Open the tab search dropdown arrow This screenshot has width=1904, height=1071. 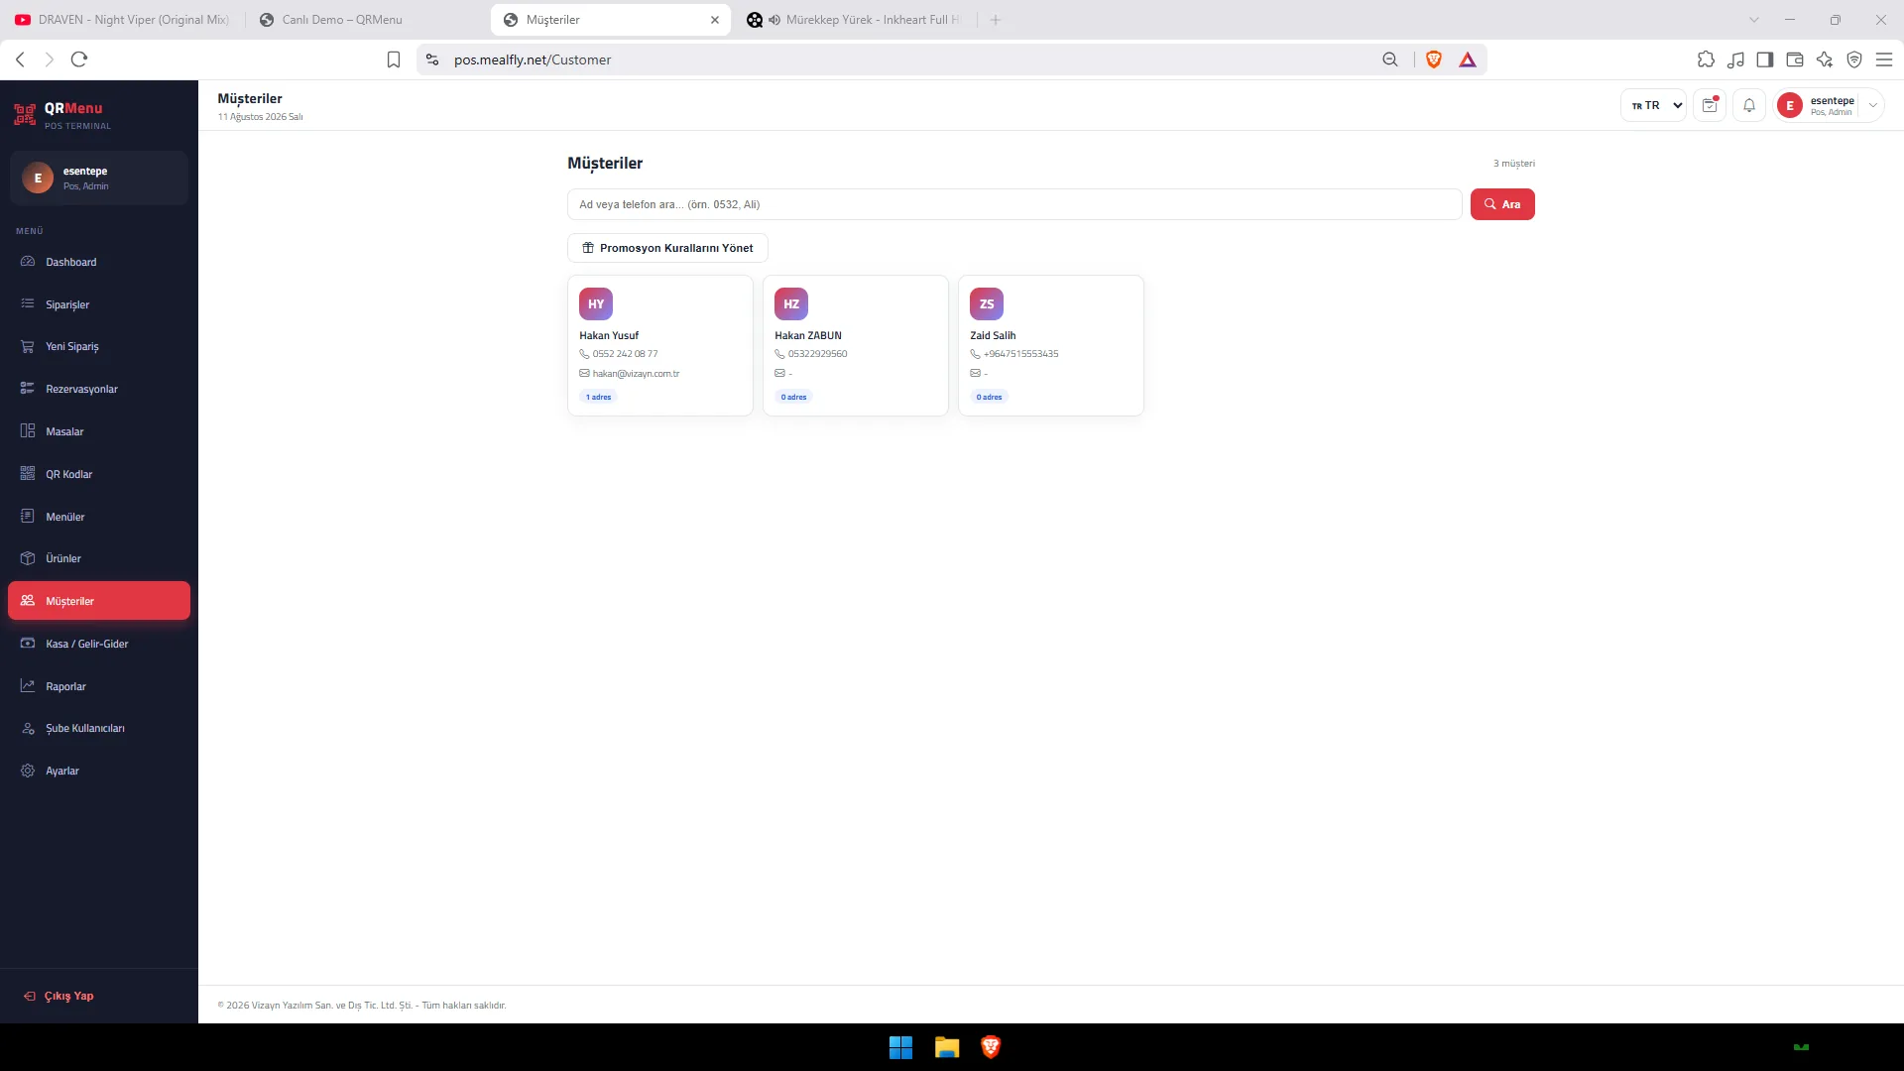tap(1754, 20)
